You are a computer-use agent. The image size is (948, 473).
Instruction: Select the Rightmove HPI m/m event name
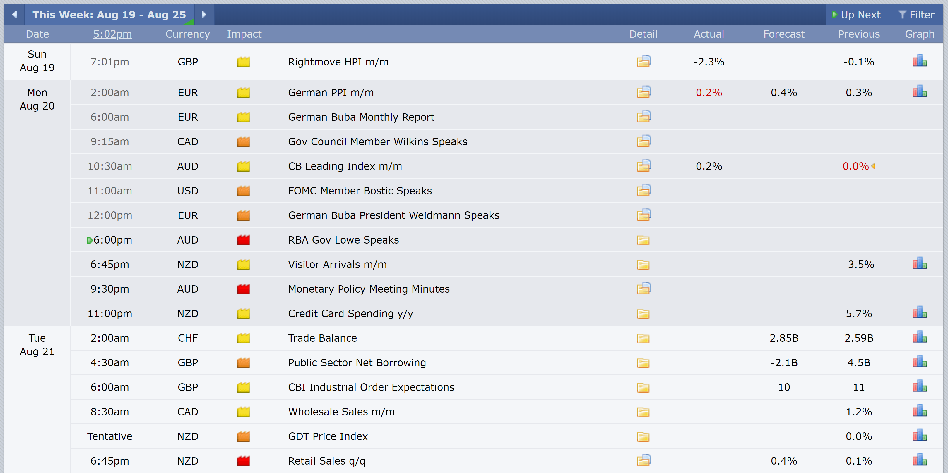(338, 62)
